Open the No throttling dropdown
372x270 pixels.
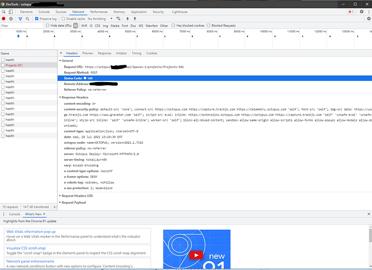pyautogui.click(x=100, y=18)
